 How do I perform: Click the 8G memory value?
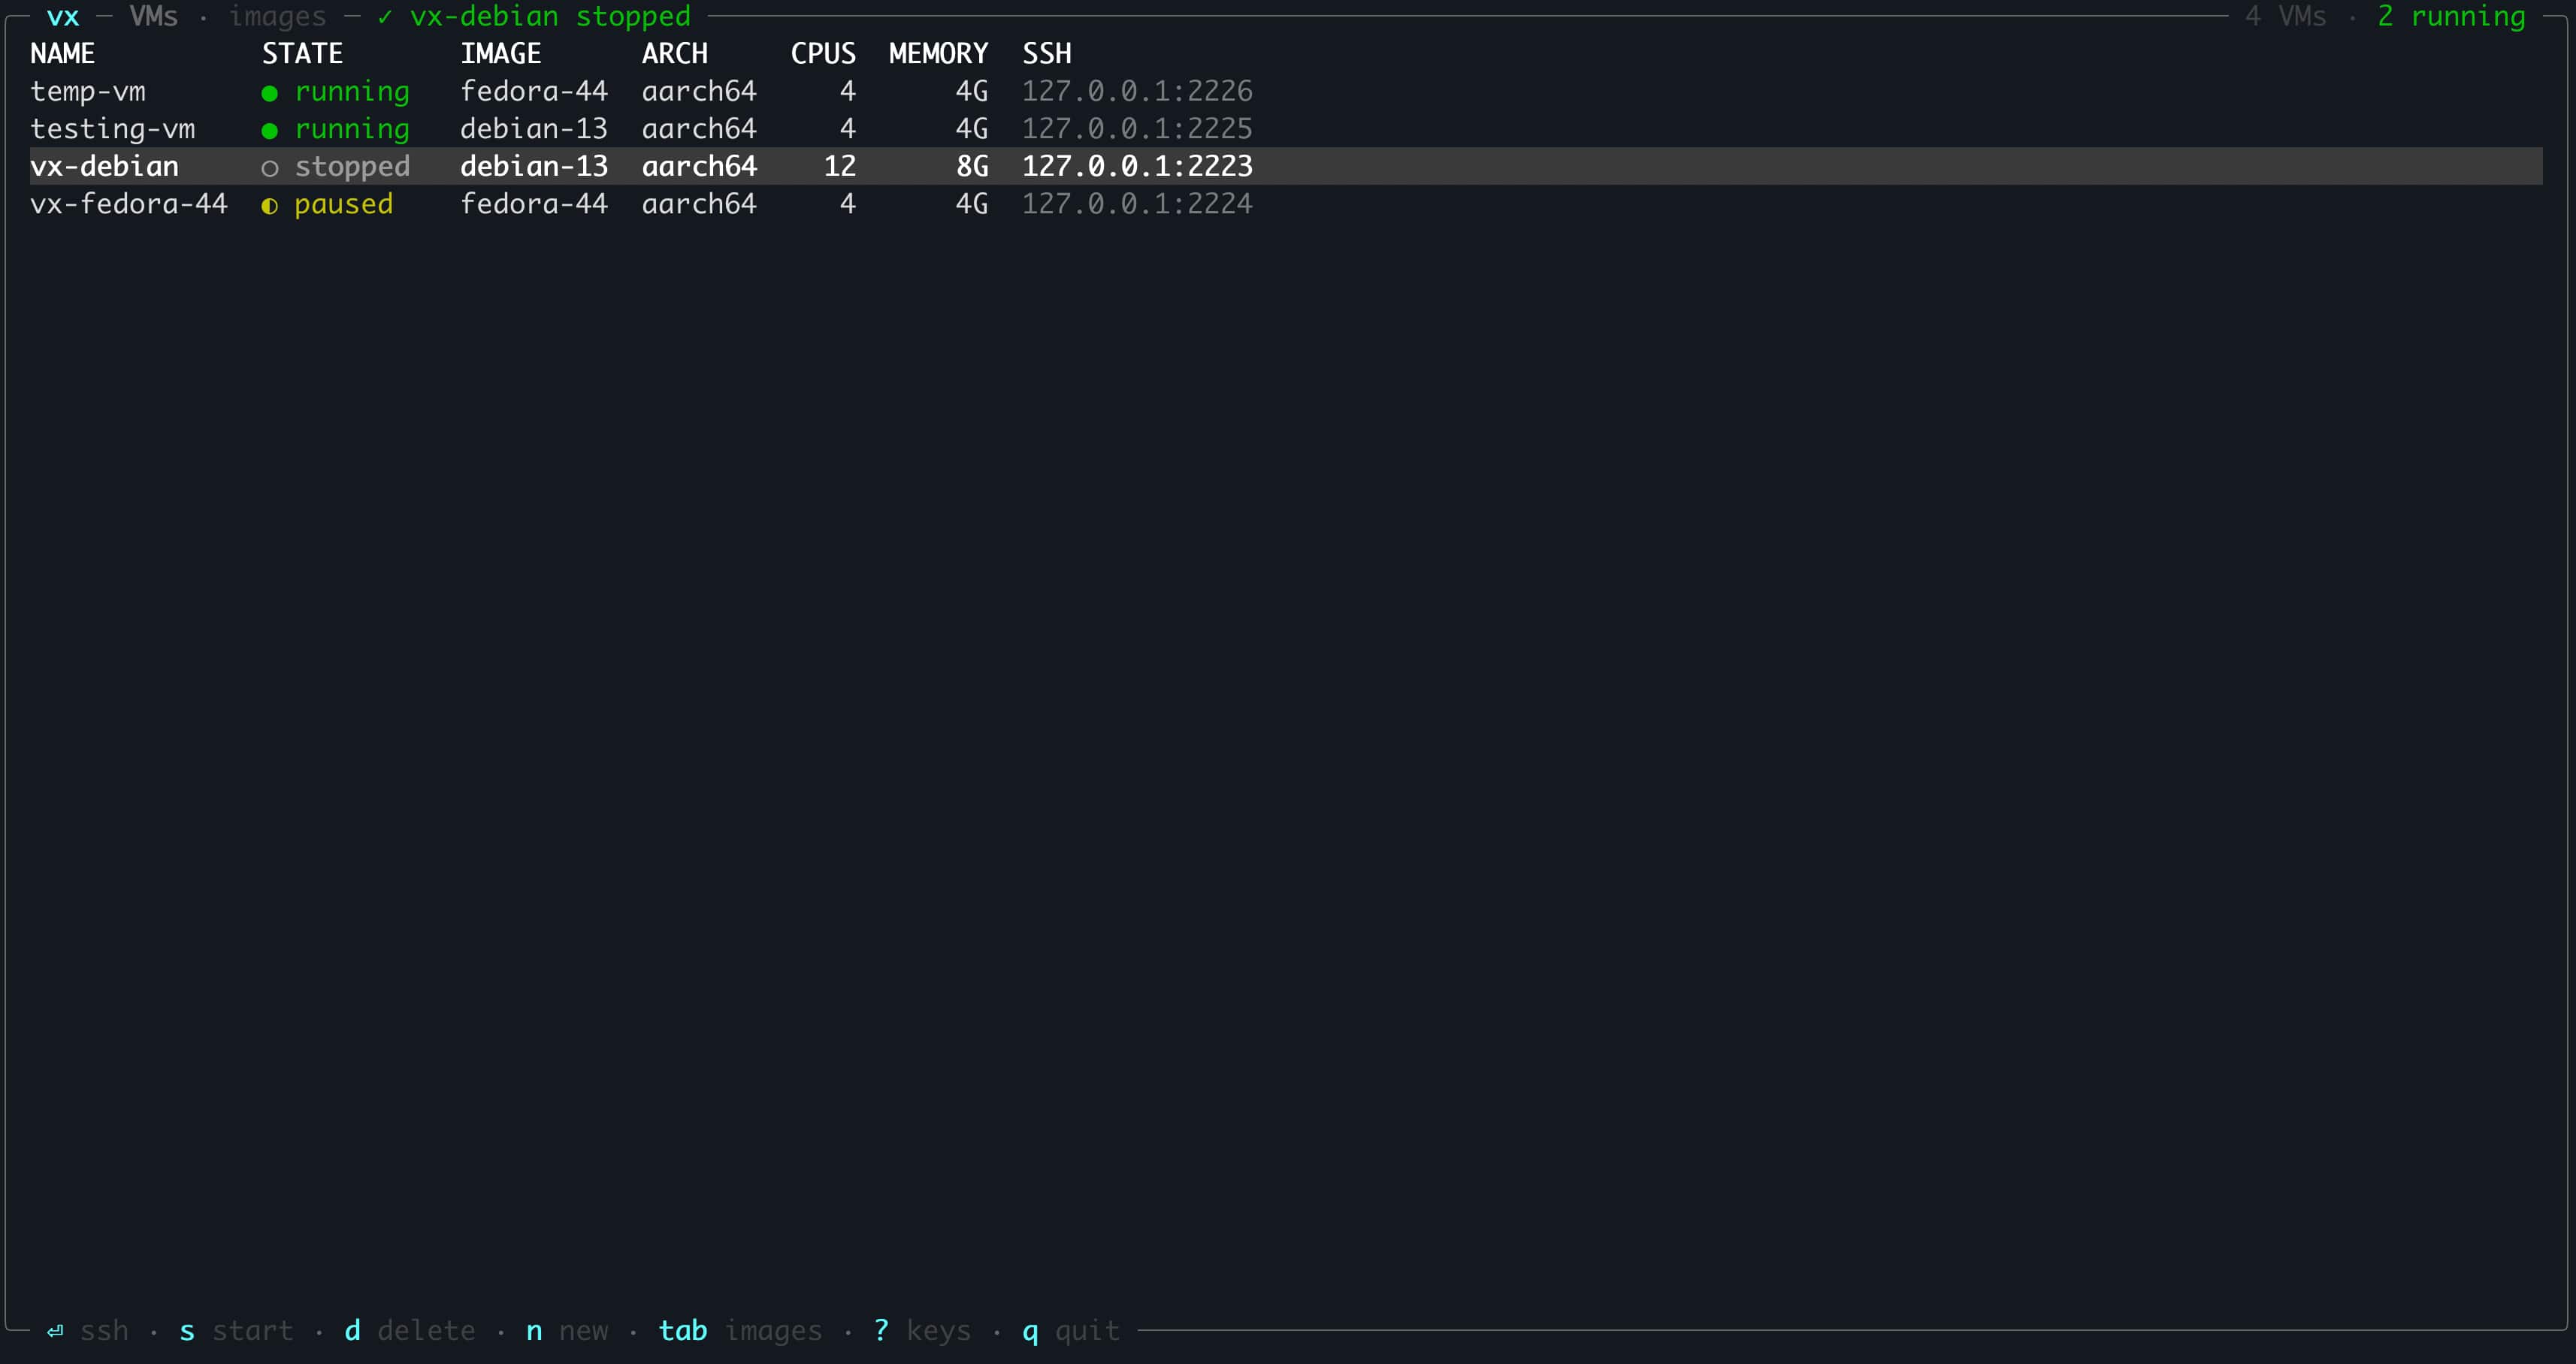coord(972,166)
